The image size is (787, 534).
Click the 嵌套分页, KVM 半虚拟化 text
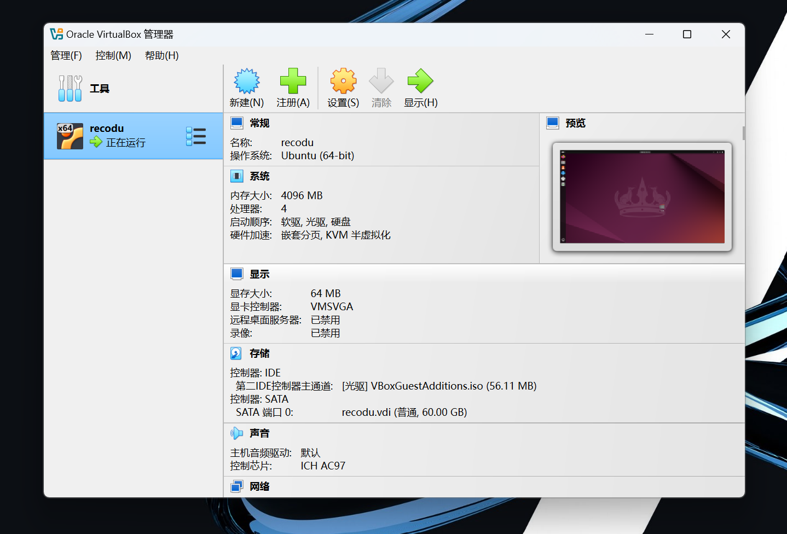coord(335,235)
